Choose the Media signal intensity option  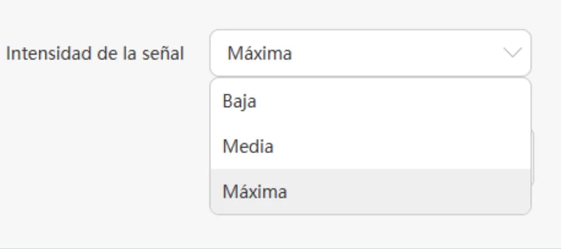pyautogui.click(x=248, y=146)
